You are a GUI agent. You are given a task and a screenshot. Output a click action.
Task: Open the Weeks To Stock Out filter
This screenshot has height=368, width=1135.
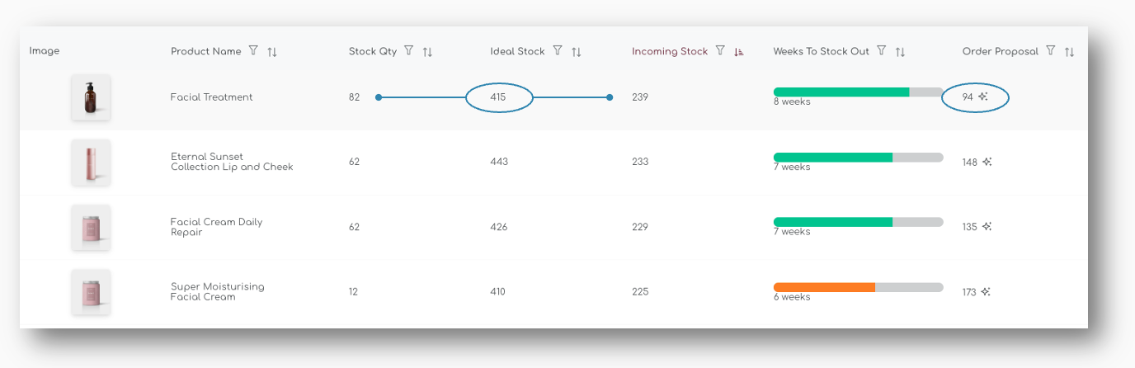coord(882,51)
